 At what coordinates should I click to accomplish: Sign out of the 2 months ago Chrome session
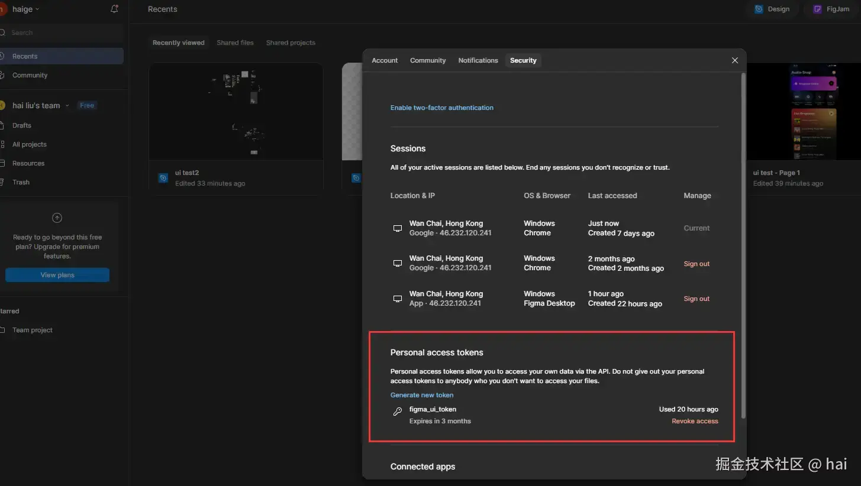696,264
